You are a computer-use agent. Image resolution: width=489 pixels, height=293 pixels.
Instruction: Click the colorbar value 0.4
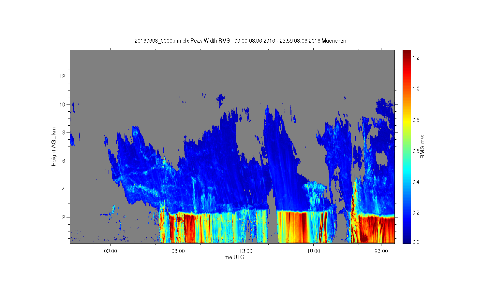pyautogui.click(x=416, y=182)
